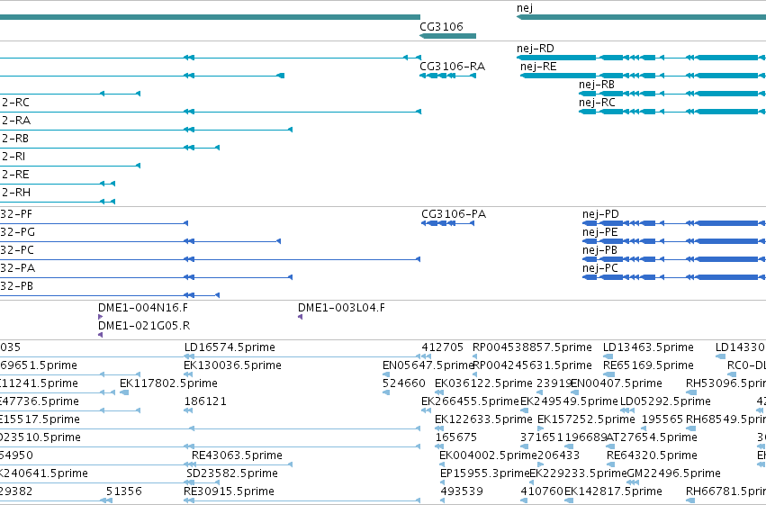The width and height of the screenshot is (766, 505).
Task: Open EST SD23582.5prime
Action: point(232,473)
